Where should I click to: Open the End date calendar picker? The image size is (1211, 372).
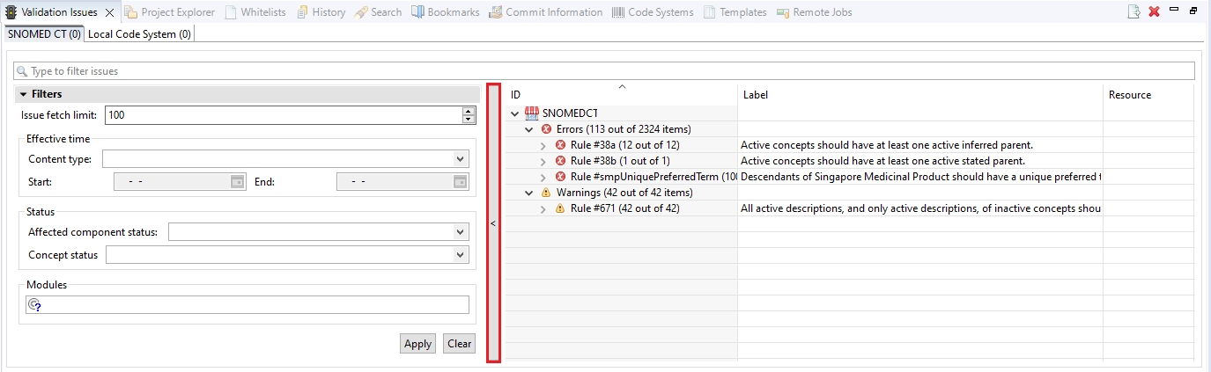(x=460, y=182)
